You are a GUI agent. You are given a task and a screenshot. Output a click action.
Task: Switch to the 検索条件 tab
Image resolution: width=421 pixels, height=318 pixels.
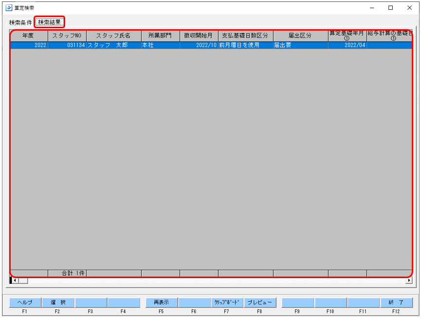coord(20,22)
